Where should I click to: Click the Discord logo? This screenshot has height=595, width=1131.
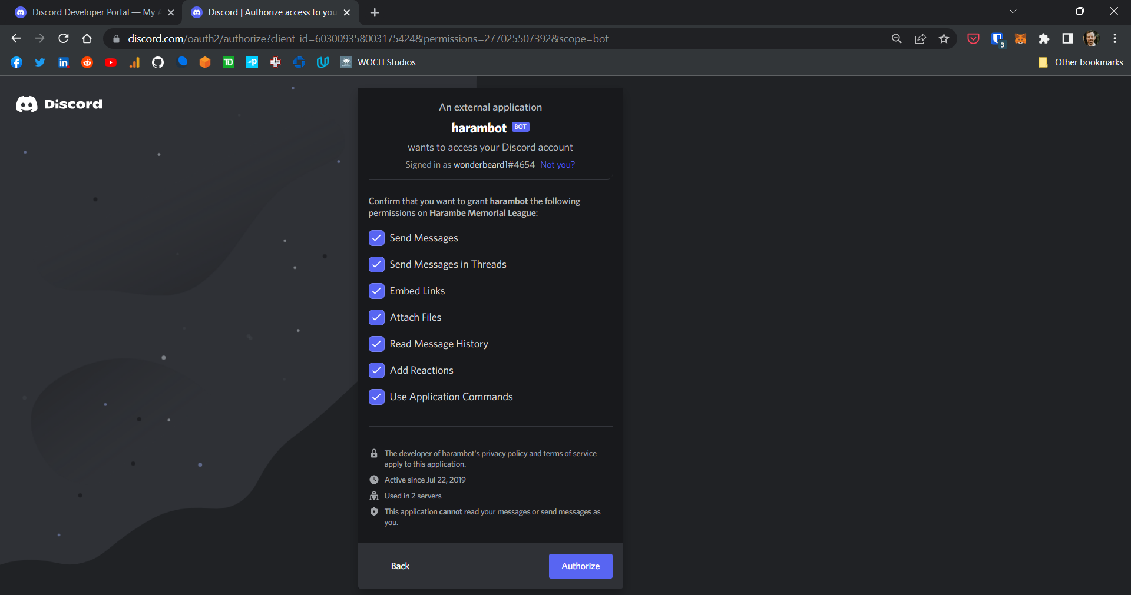[x=59, y=104]
